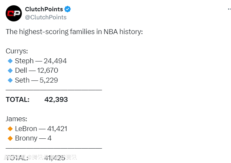The height and width of the screenshot is (163, 231).
Task: Click the "LeBron — 41,421" line
Action: coord(41,129)
